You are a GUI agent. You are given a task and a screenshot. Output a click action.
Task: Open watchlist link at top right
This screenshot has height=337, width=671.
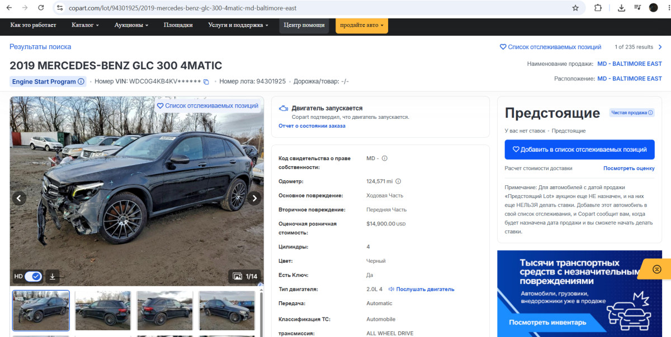click(550, 47)
